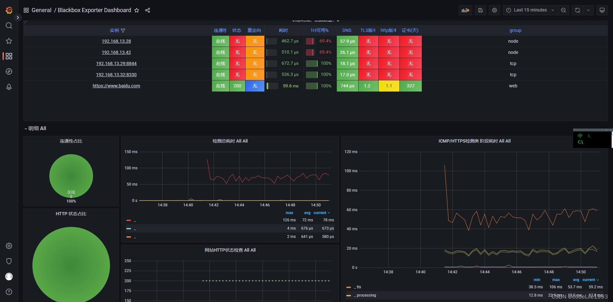The image size is (613, 302).
Task: Open the HTTP 状态占比 panel title menu
Action: coord(71,214)
